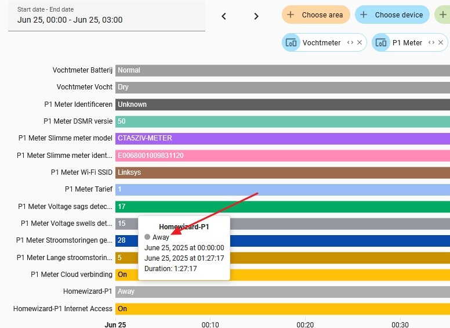Viewport: 450px width, 328px height.
Task: Click P1 Meter Cloud verbinding label
Action: 71,275
